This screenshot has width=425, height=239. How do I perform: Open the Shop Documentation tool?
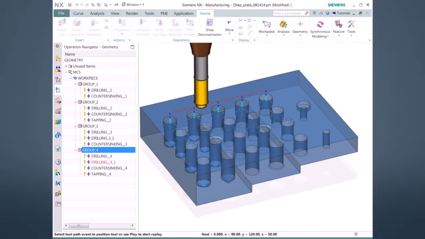(210, 27)
